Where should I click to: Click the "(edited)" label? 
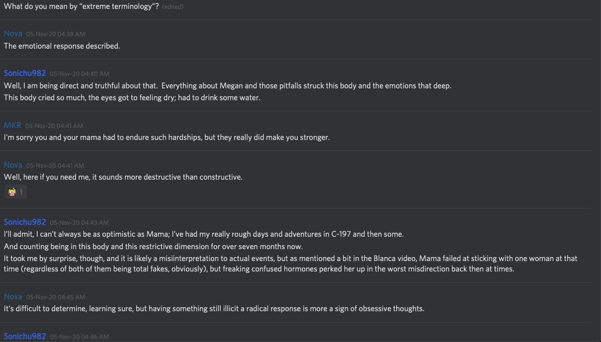point(172,7)
